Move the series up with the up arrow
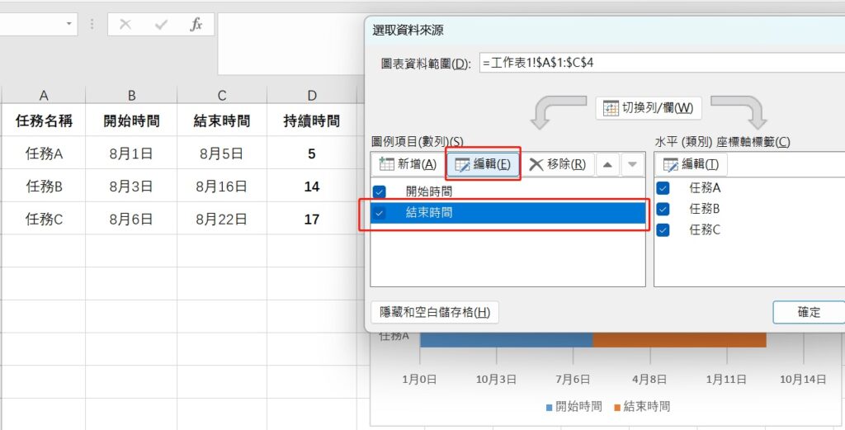The height and width of the screenshot is (430, 845). pos(607,165)
